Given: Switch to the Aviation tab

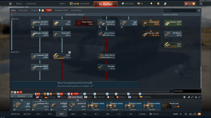Looking at the screenshot, I should 34,10.
